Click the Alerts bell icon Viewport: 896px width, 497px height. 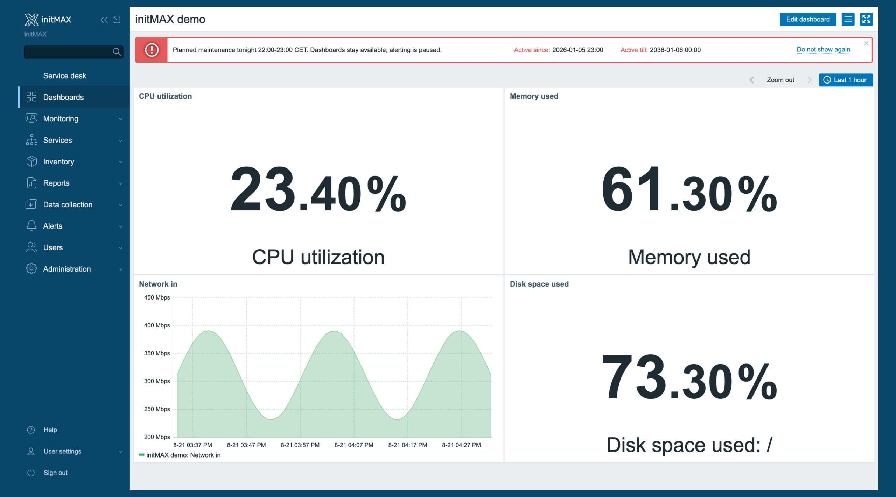[x=31, y=226]
